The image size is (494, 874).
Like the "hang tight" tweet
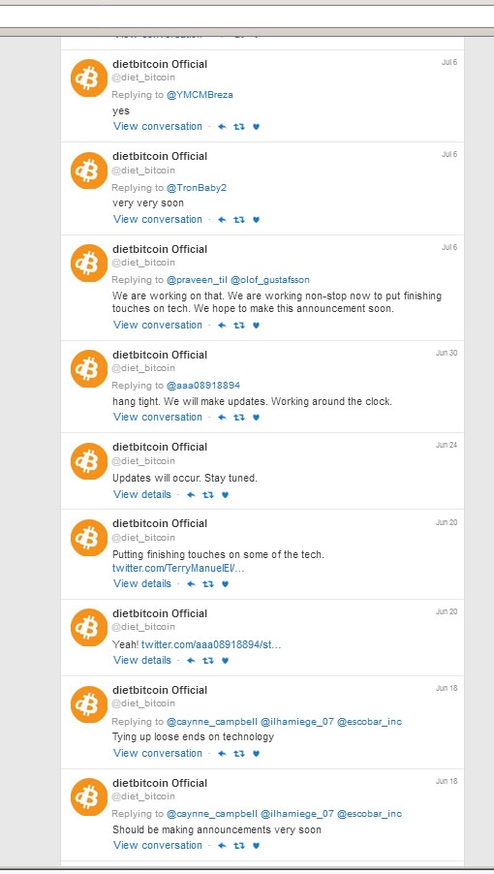coord(256,418)
